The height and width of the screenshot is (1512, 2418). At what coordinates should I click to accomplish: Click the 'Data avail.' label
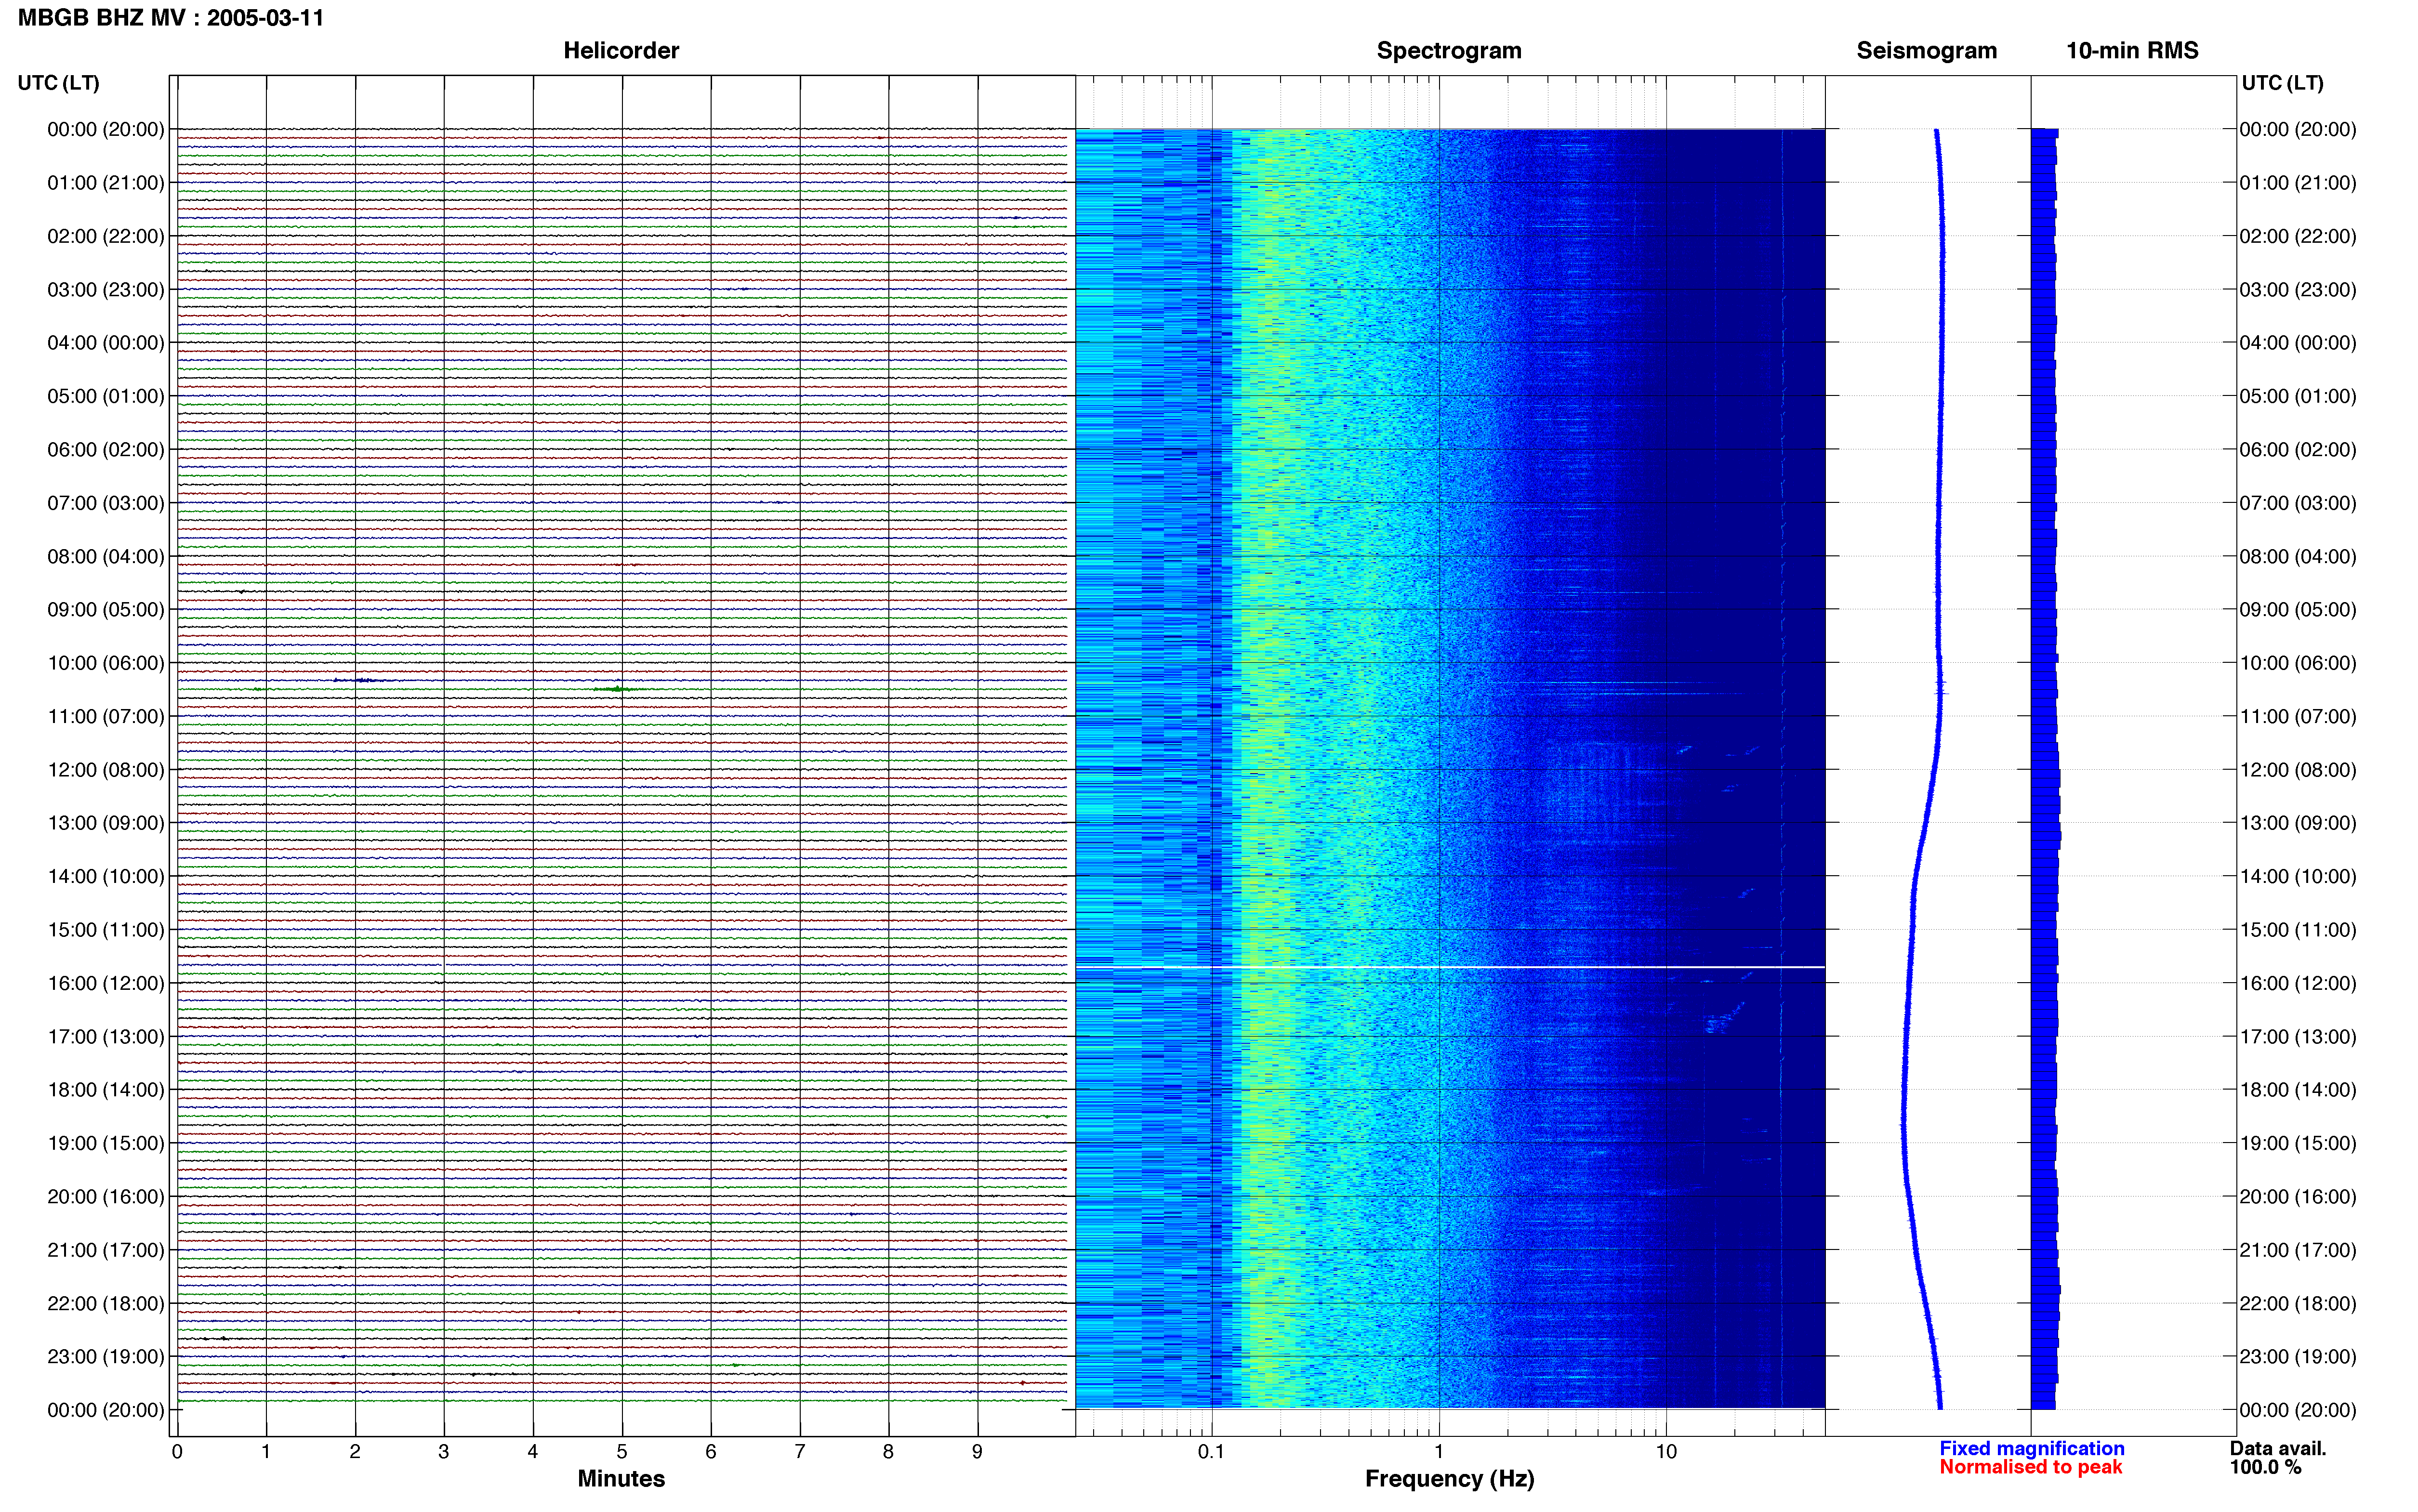point(2278,1449)
